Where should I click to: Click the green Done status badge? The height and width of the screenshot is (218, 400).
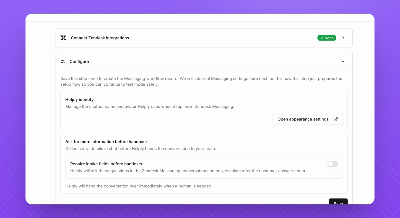click(x=327, y=38)
